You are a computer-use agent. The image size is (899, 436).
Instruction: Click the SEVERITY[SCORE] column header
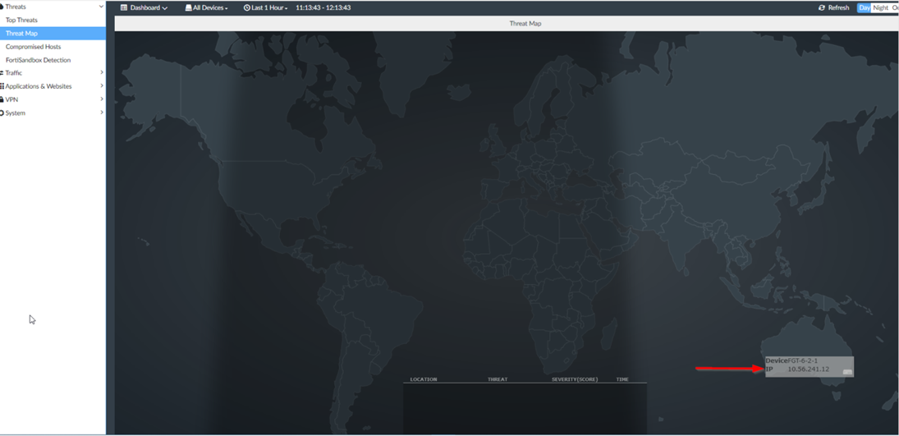[575, 379]
